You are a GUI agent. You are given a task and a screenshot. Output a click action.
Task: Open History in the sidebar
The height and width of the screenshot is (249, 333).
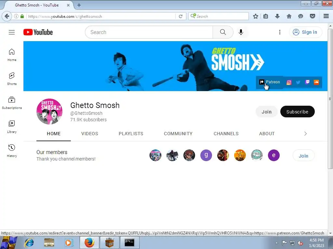[x=12, y=151]
